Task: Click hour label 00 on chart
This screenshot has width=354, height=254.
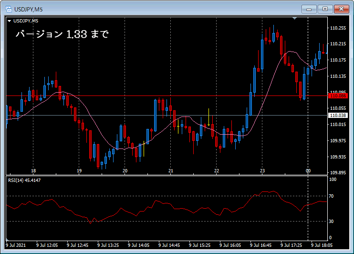Action: tap(308, 171)
